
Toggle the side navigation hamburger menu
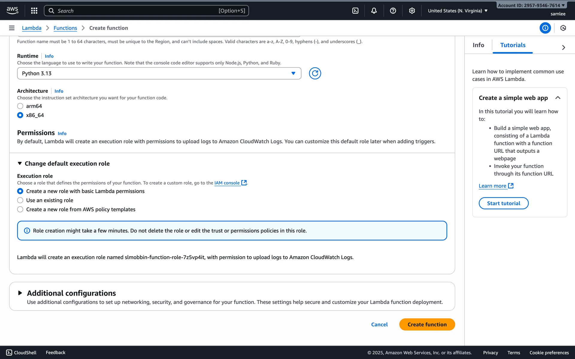pos(12,28)
